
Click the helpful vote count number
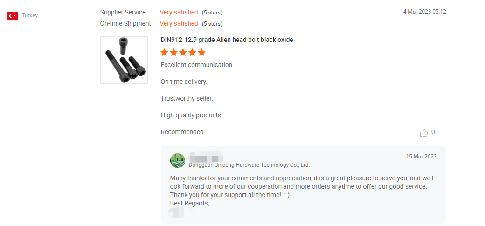click(x=433, y=132)
